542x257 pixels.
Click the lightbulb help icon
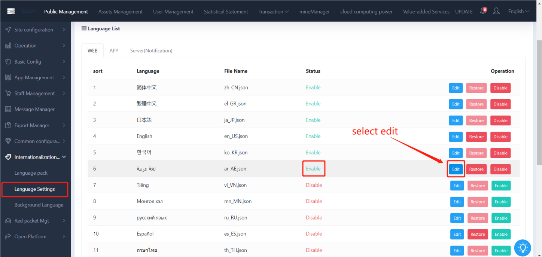coord(523,248)
